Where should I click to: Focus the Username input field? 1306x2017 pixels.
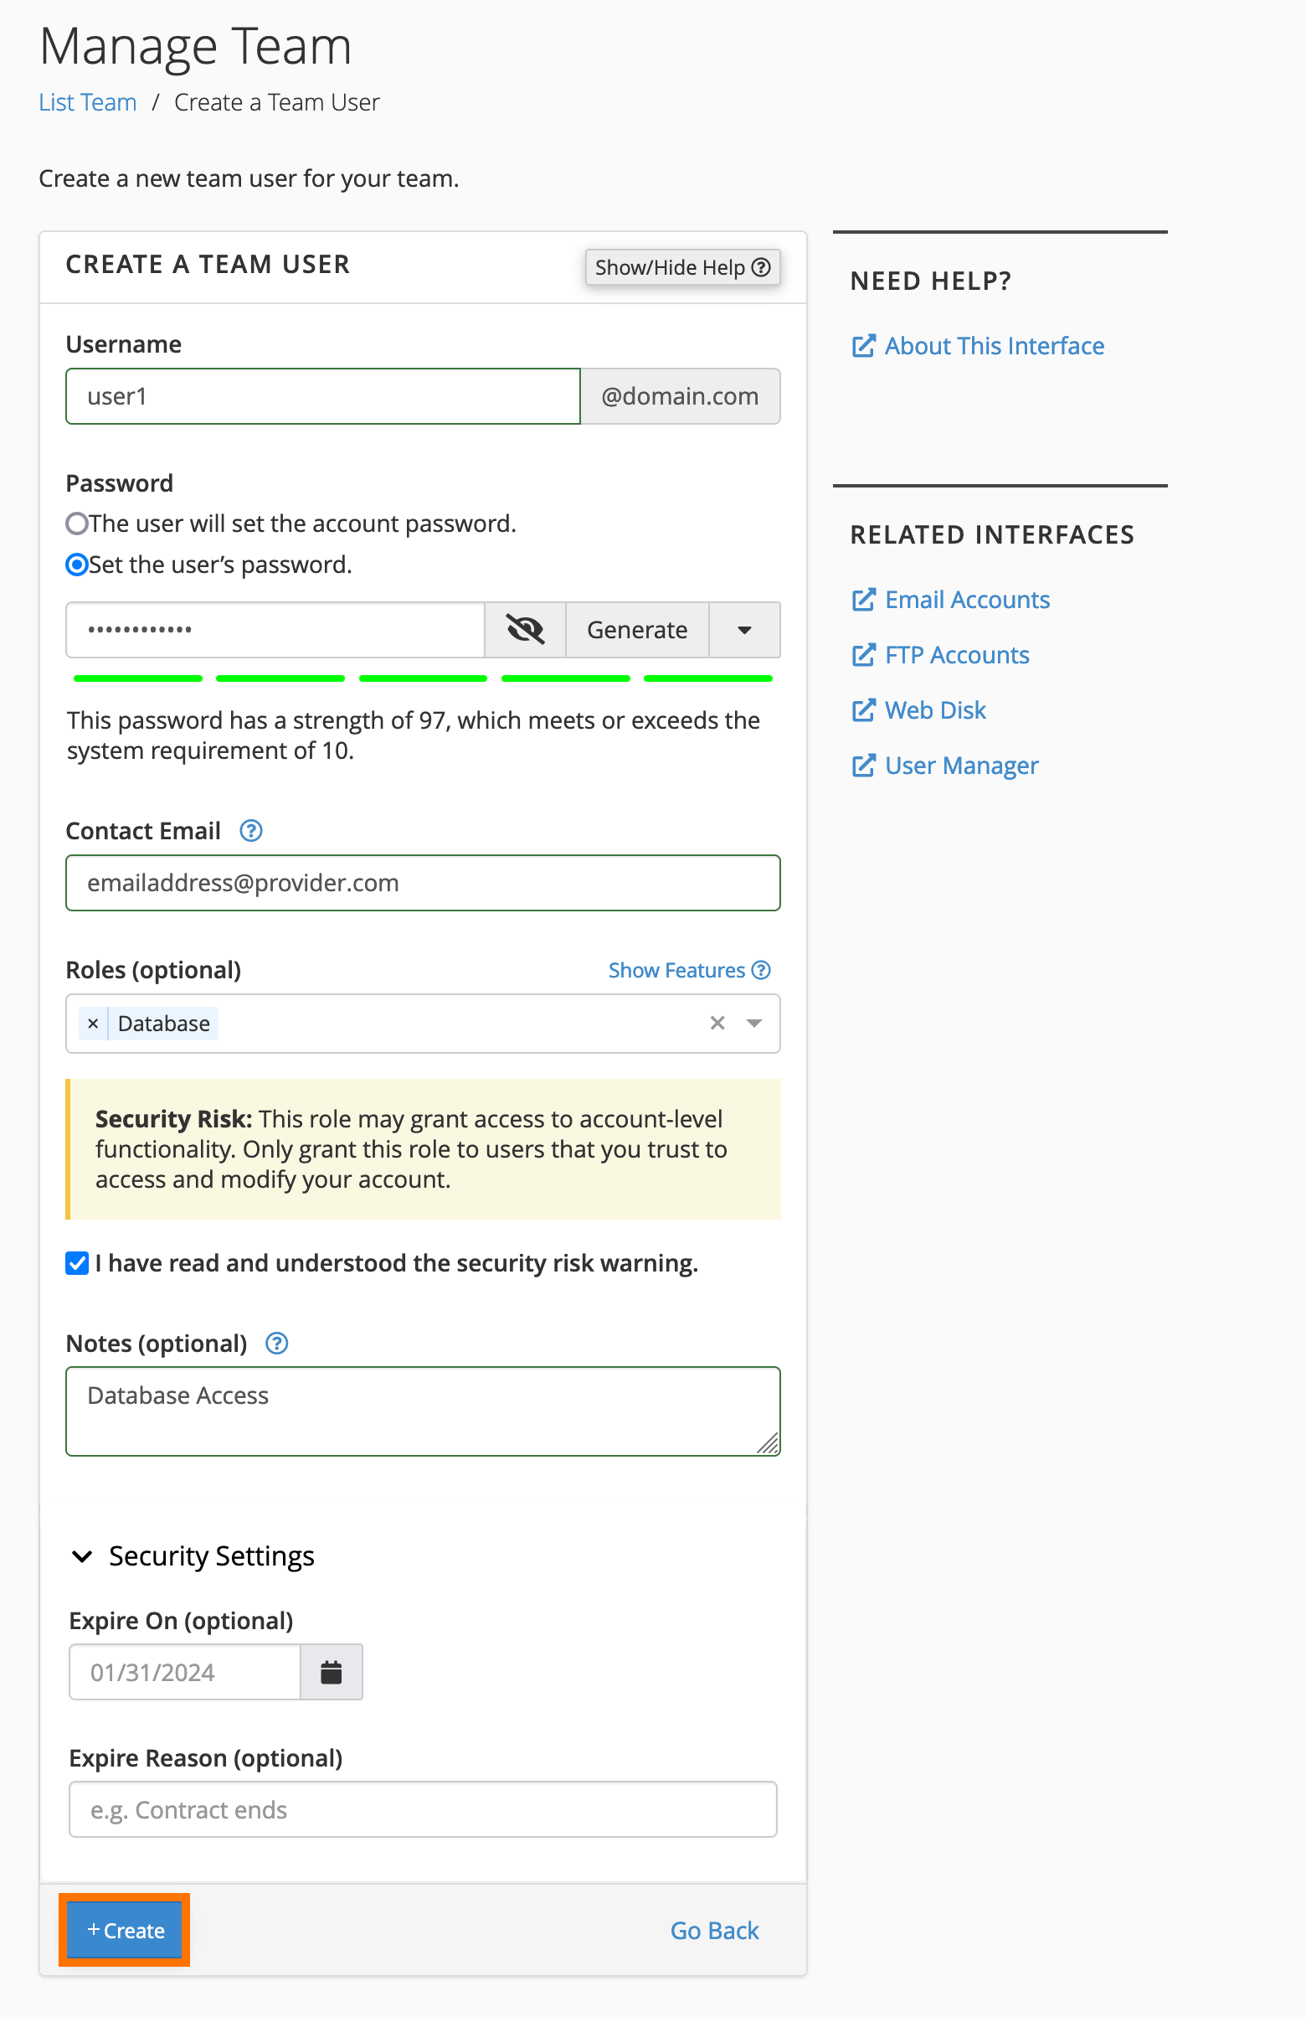323,395
